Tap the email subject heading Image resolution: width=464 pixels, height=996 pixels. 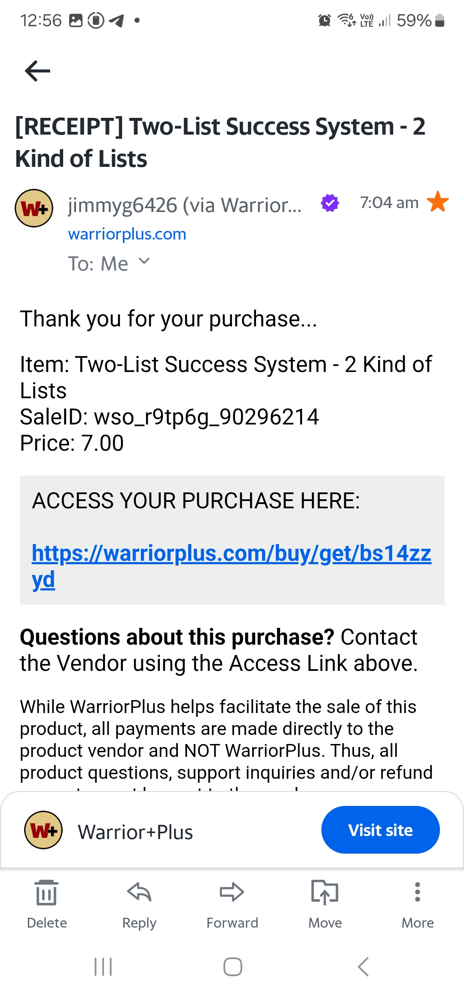(x=220, y=142)
